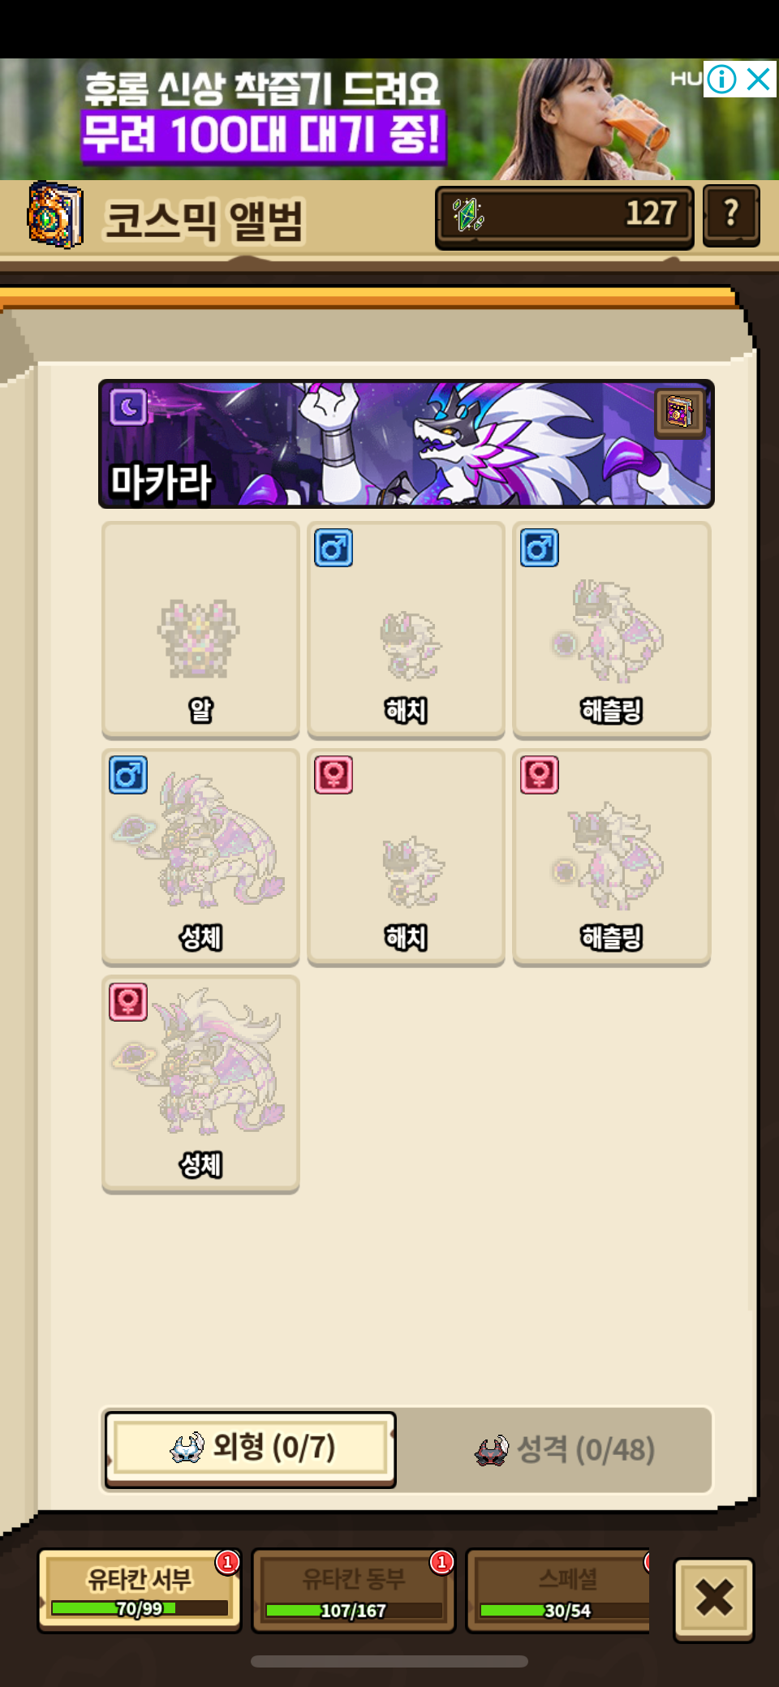Image resolution: width=779 pixels, height=1687 pixels.
Task: Select the male 해츨링 card
Action: (612, 630)
